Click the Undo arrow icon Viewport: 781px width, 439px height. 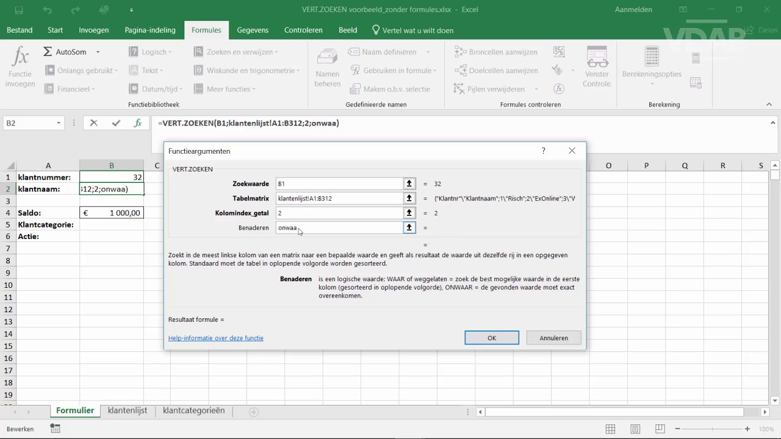click(x=48, y=10)
